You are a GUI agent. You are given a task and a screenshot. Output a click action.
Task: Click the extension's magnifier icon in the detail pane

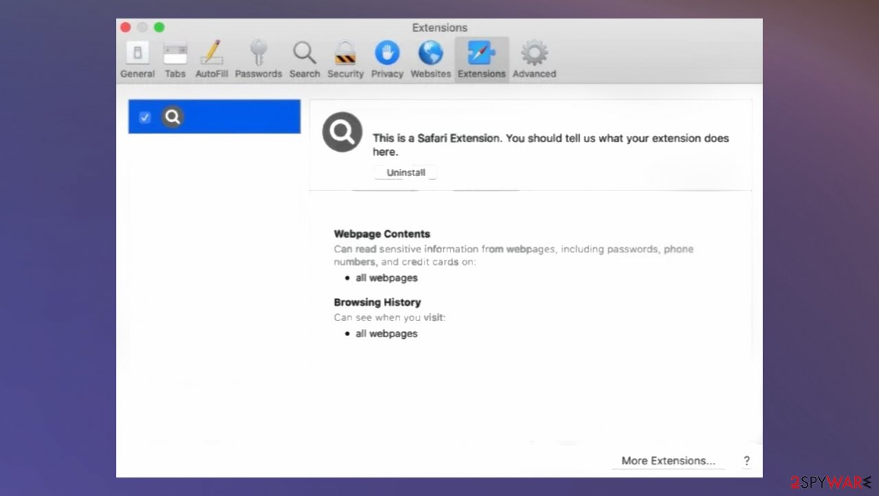coord(341,131)
